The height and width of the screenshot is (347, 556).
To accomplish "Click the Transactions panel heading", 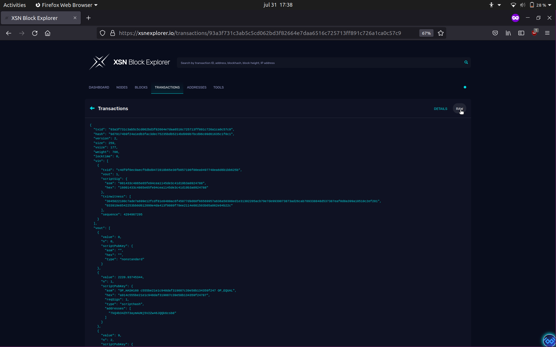I will point(113,108).
